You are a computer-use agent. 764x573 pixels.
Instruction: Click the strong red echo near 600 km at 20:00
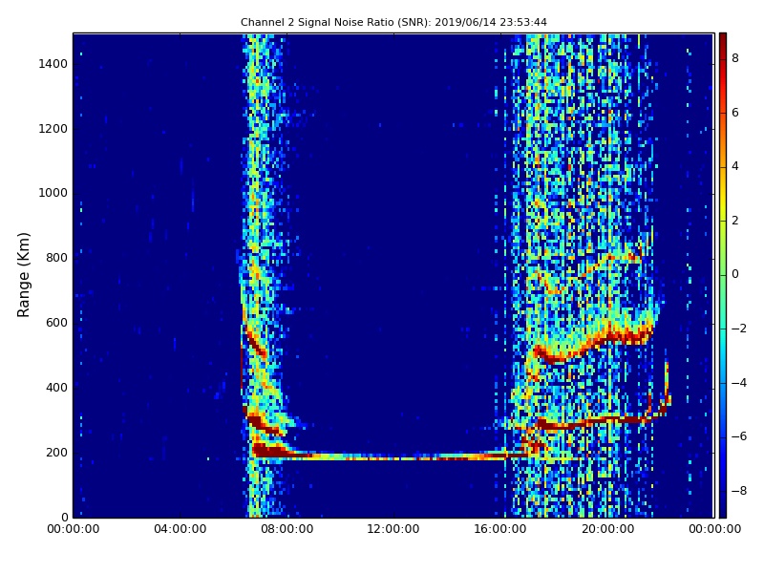point(609,336)
